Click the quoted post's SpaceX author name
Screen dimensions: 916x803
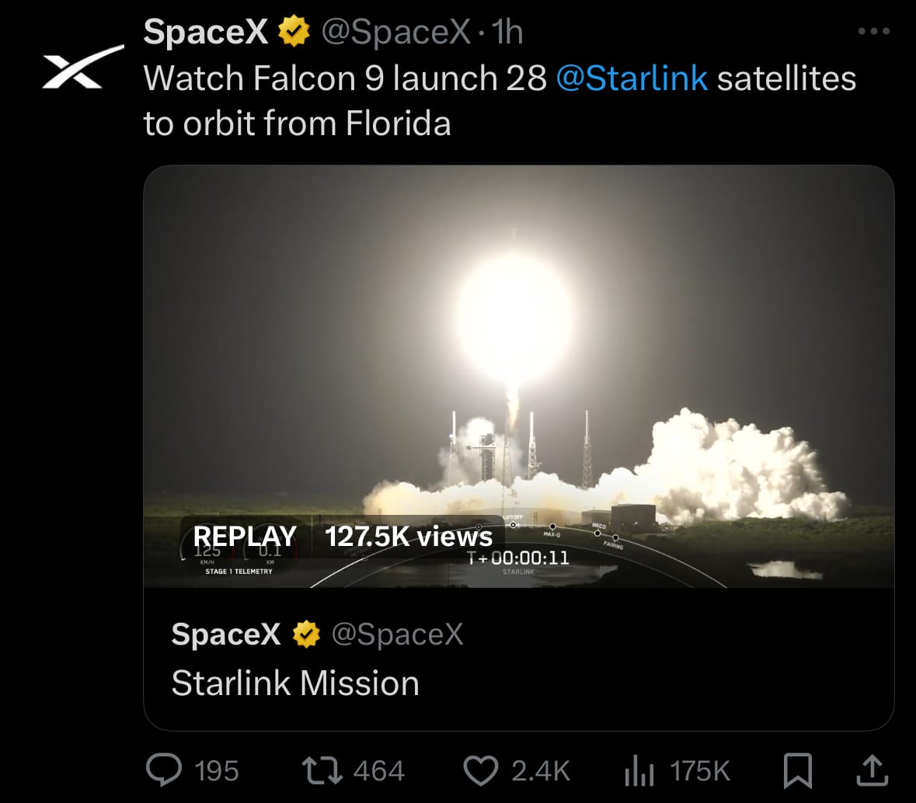226,634
